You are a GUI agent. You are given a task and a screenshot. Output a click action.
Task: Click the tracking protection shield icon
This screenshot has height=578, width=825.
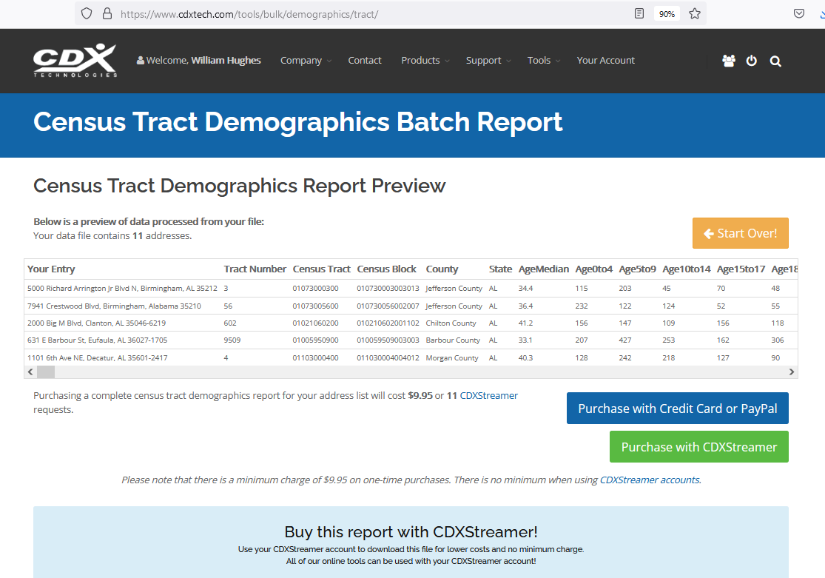(x=87, y=13)
